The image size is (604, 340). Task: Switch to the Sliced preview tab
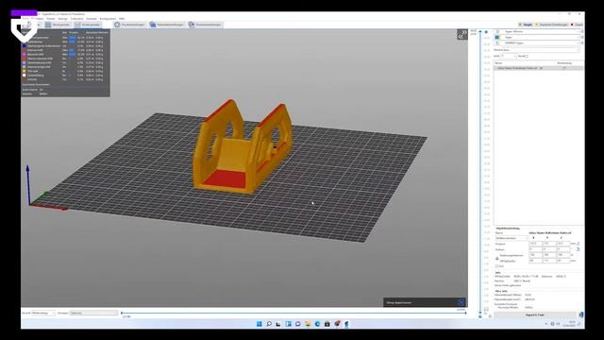pos(58,25)
